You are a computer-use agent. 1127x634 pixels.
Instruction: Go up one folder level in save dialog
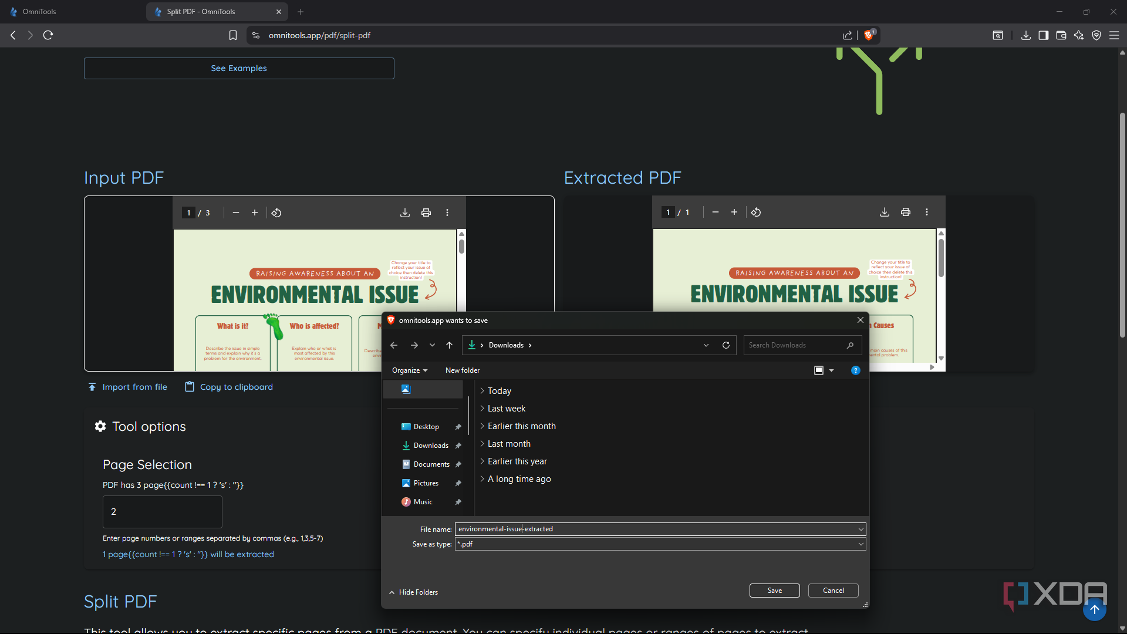click(449, 345)
